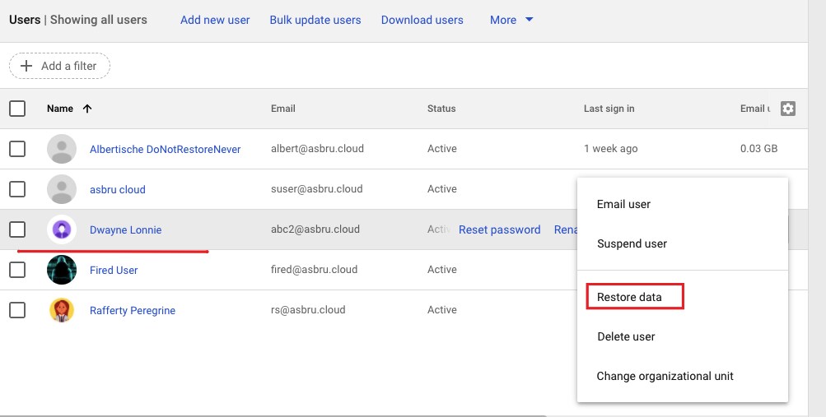The width and height of the screenshot is (826, 417).
Task: Click Dwayne Lonnie's purple avatar
Action: click(x=62, y=229)
